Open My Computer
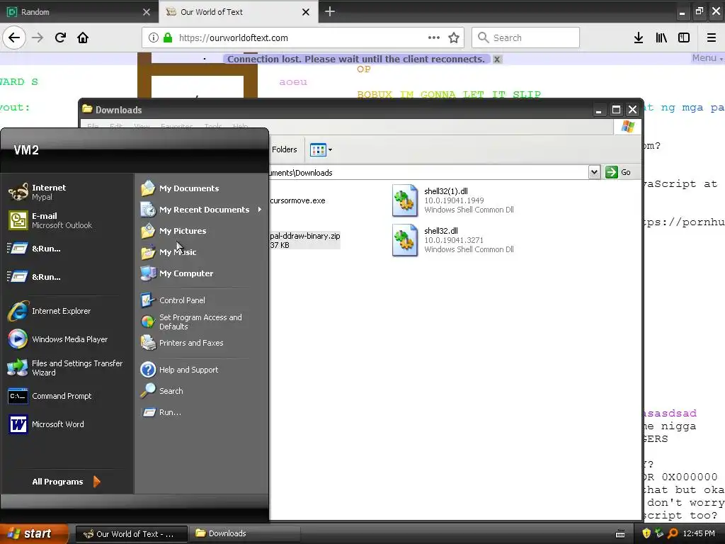Viewport: 725px width, 544px height. (202, 273)
